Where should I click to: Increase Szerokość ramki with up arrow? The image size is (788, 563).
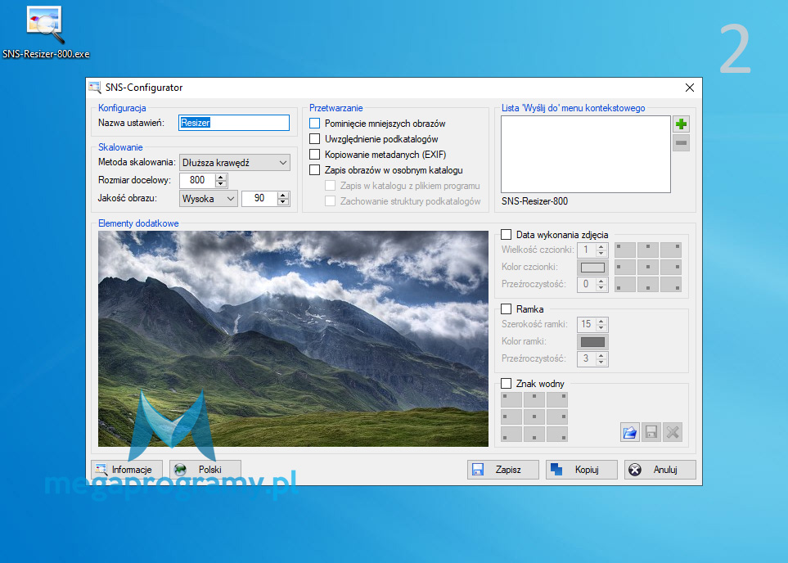pos(601,321)
